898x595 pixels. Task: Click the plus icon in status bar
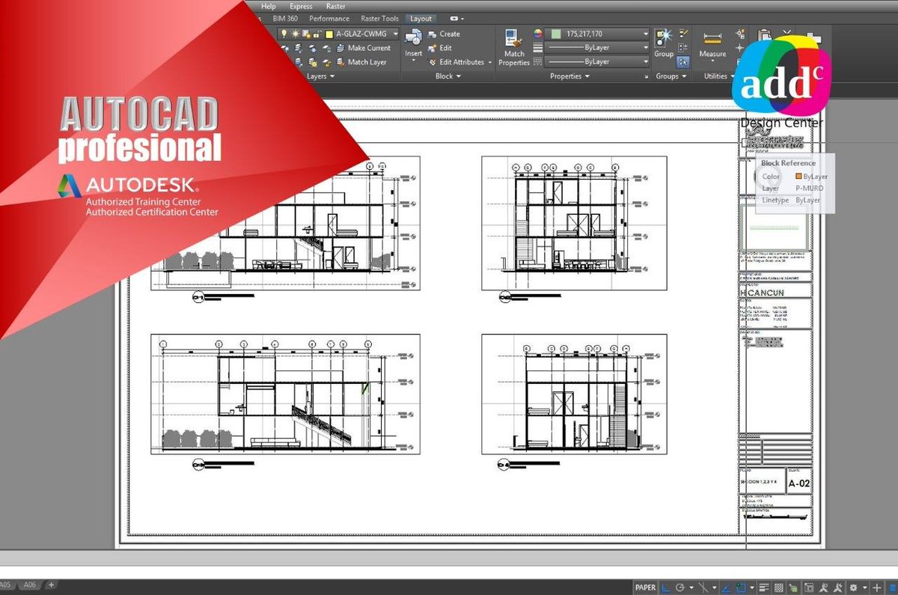coord(876,587)
